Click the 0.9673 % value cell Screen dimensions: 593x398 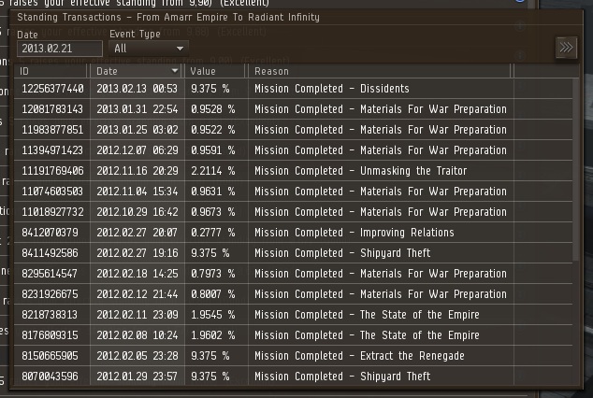tap(212, 212)
